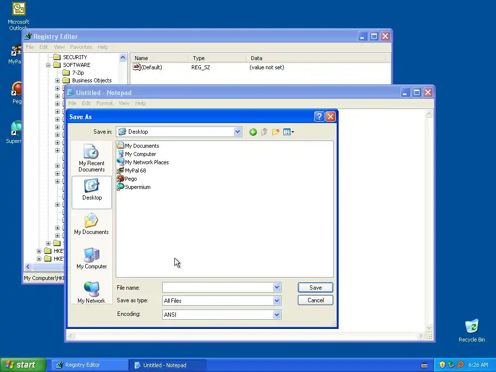This screenshot has width=496, height=372.
Task: Open the Encoding dropdown
Action: (277, 314)
